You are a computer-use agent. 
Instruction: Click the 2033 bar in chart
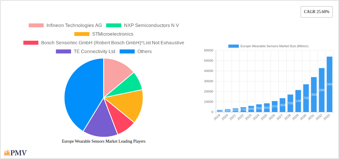click(329, 84)
